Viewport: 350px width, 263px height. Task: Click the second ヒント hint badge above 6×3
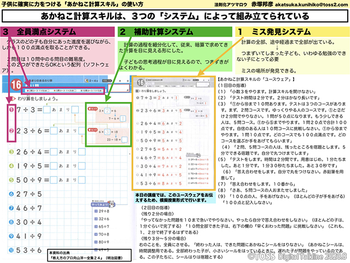(92, 131)
